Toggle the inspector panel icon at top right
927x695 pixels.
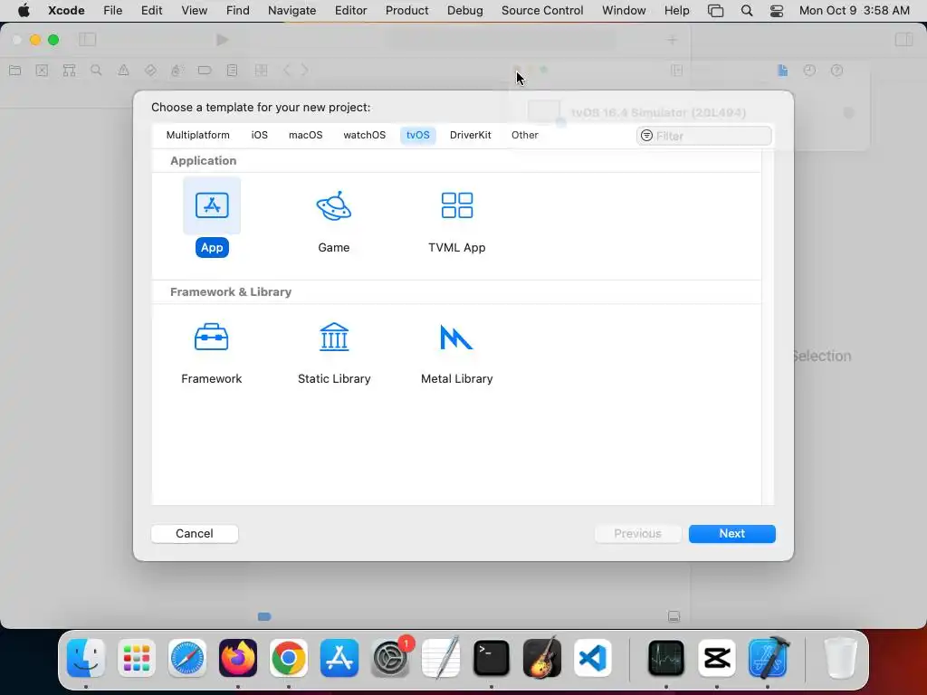[903, 40]
